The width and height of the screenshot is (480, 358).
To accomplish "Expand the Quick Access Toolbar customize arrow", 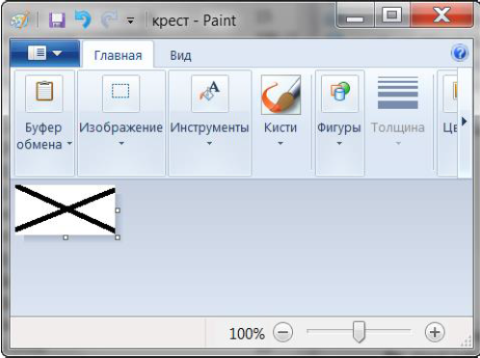I will 130,21.
